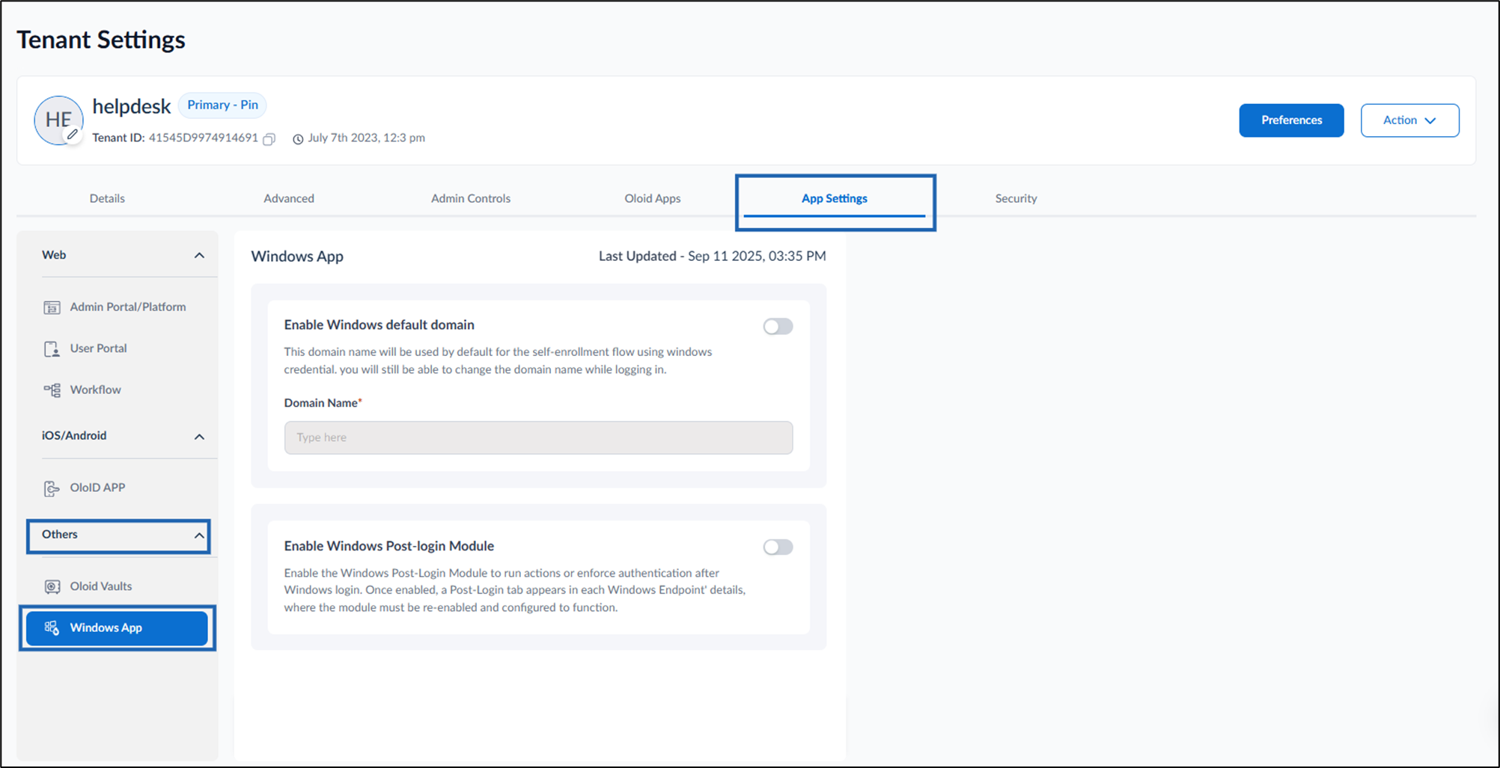
Task: Switch to the Details tab
Action: click(x=107, y=198)
